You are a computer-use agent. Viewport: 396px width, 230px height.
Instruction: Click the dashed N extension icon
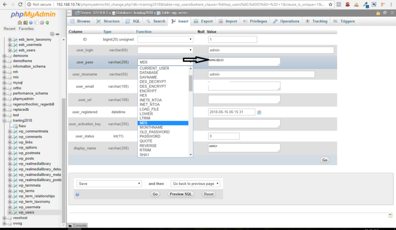(374, 4)
